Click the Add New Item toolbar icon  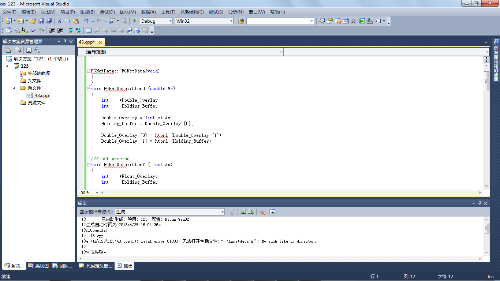click(21, 21)
